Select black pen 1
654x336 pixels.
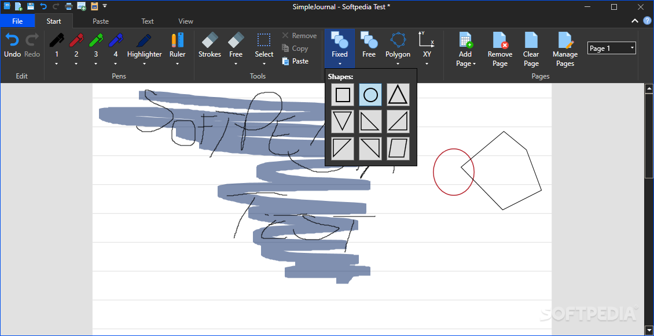pyautogui.click(x=57, y=46)
